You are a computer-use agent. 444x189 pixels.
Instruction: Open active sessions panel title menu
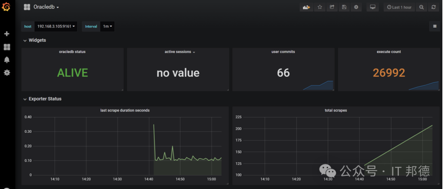pos(180,52)
